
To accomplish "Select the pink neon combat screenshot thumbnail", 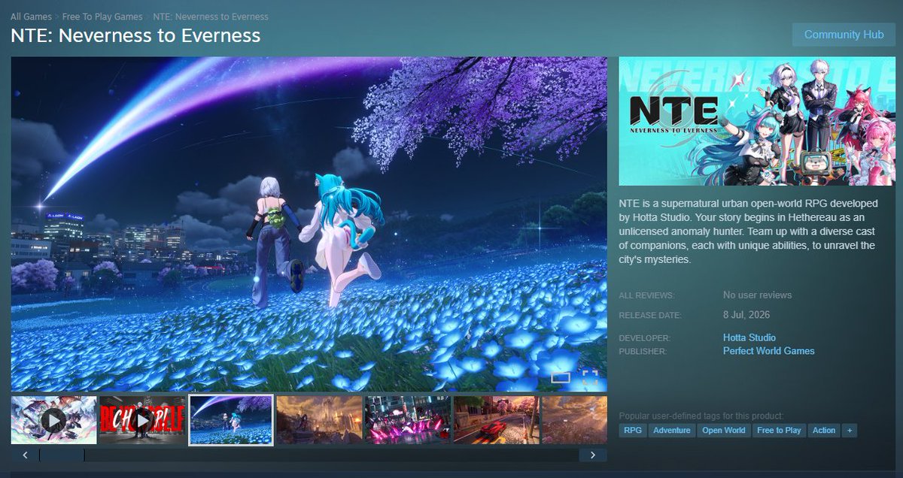I will tap(408, 420).
